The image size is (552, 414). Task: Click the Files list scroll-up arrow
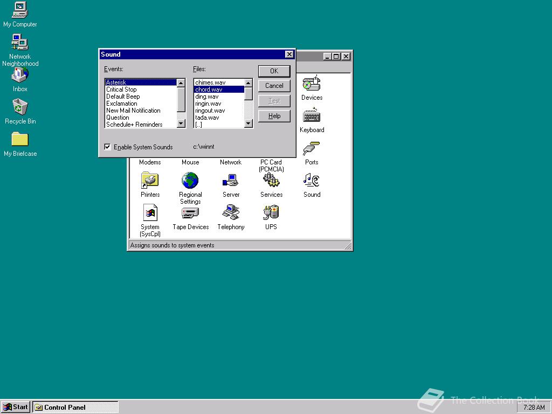tap(249, 83)
